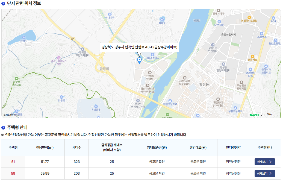Screen dimensions: 283x182
Task: Click the 두산위브트레지움 apartment icon
Action: pos(241,82)
